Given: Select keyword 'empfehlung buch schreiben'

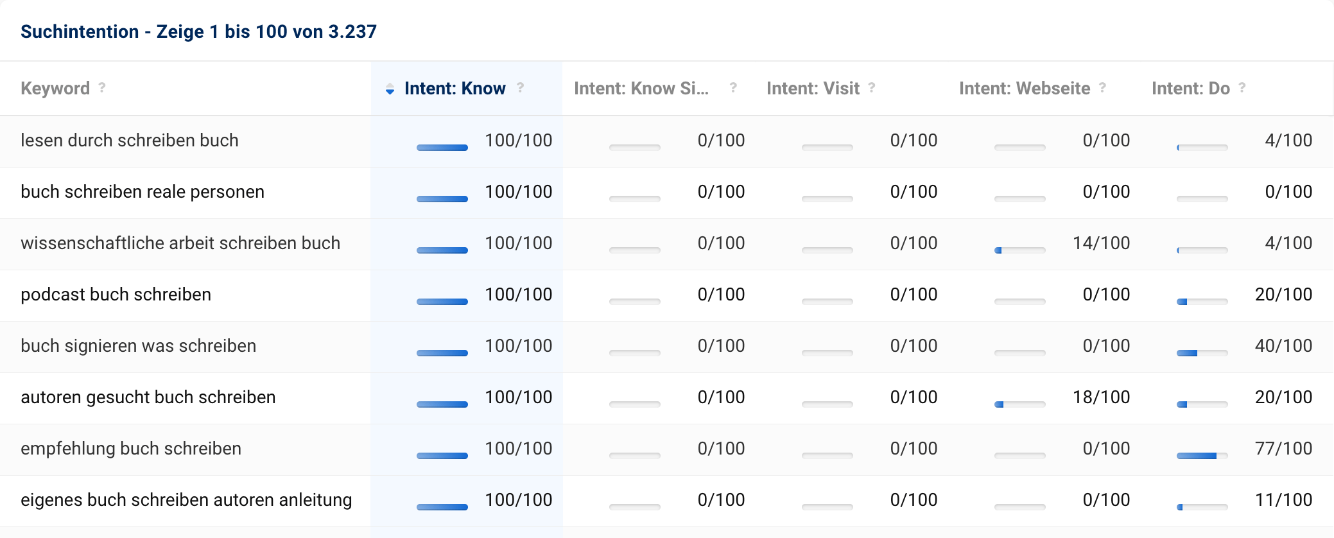Looking at the screenshot, I should pos(131,449).
